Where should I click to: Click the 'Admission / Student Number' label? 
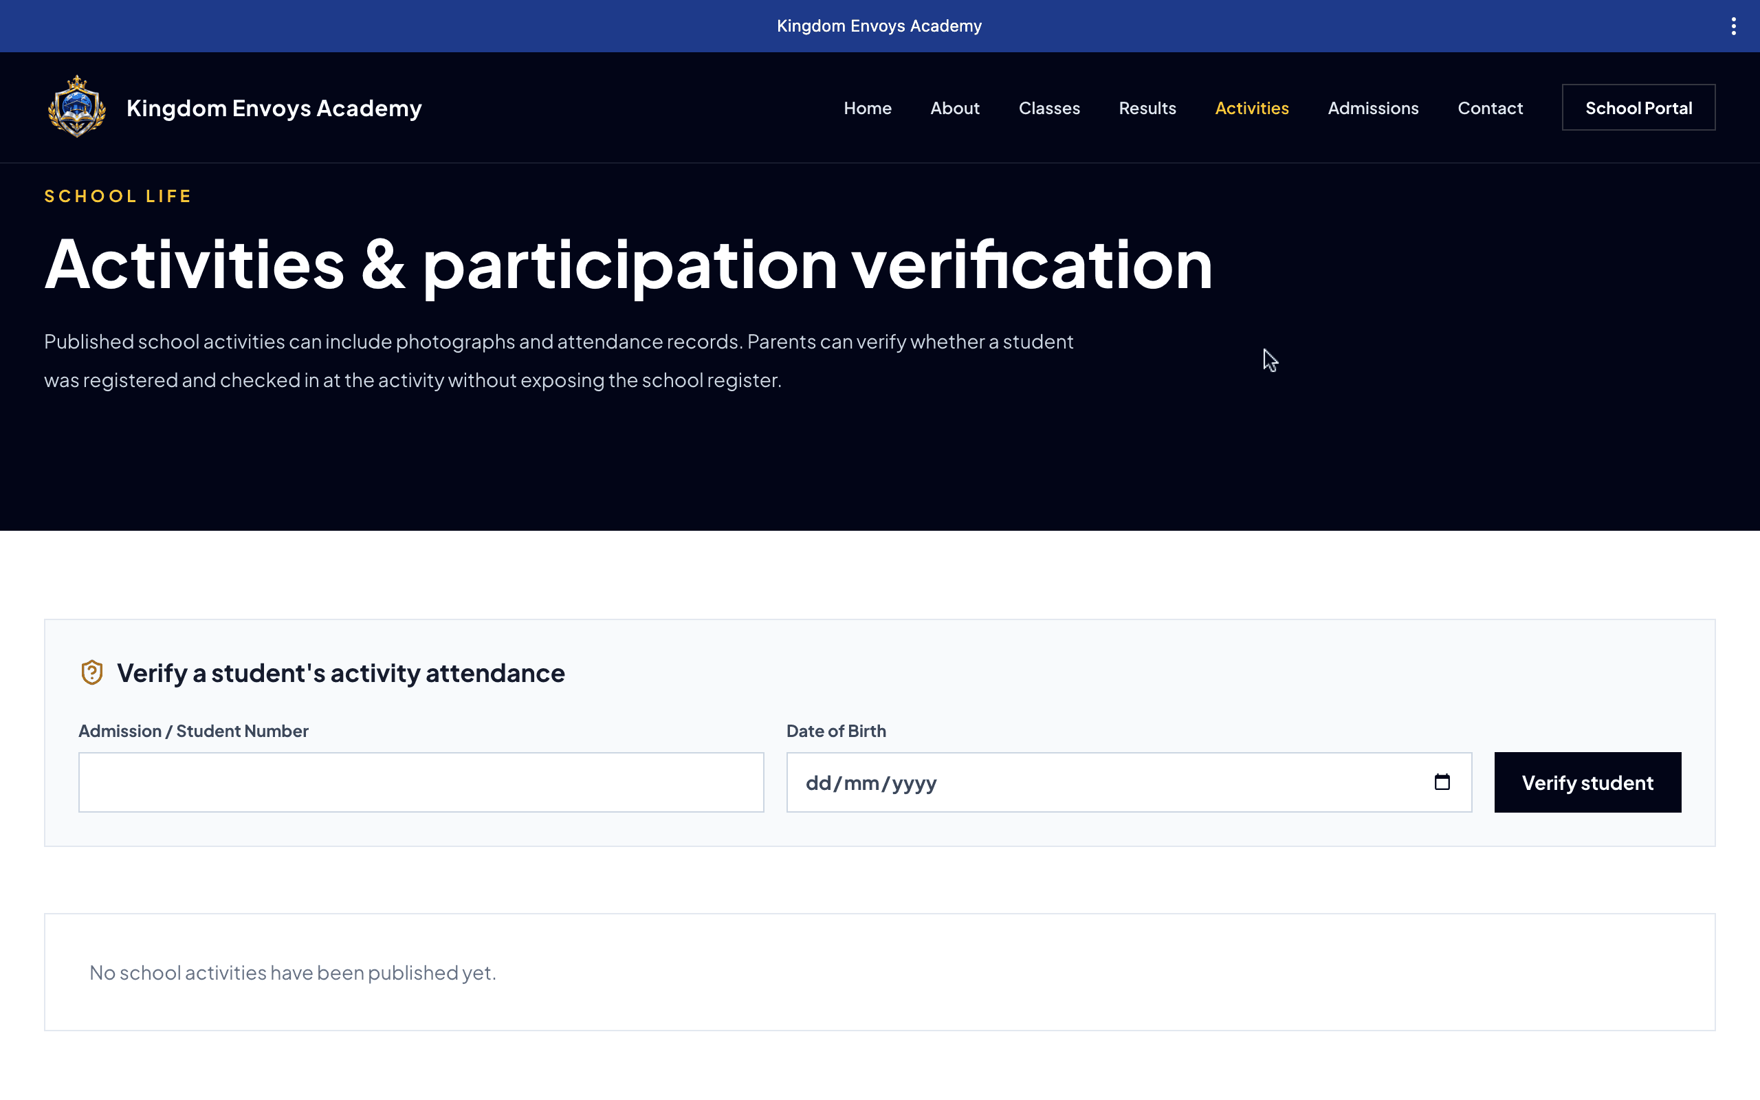pyautogui.click(x=193, y=730)
